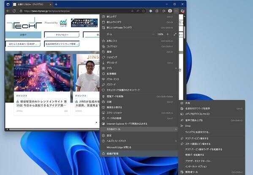Image resolution: width=253 pixels, height=175 pixels.
Task: Enter full screen via zoom row arrows icon
Action: (175, 34)
